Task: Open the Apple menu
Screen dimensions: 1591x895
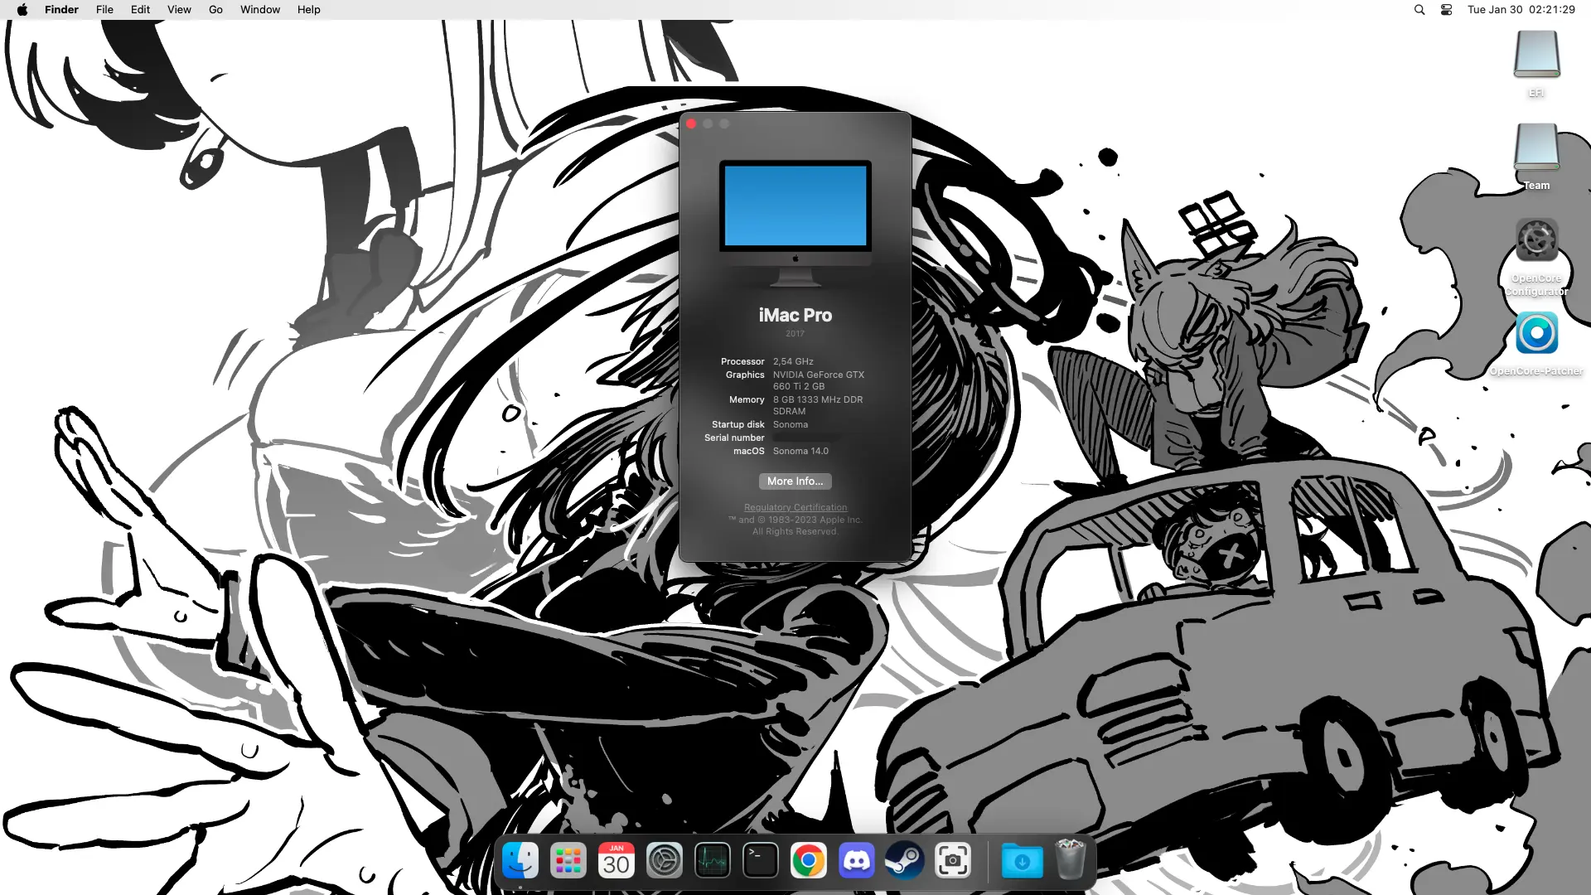Action: point(22,10)
